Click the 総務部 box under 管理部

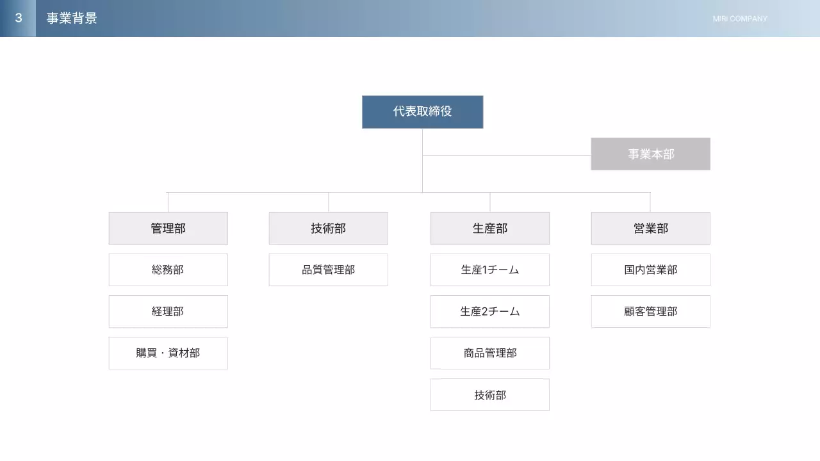168,270
